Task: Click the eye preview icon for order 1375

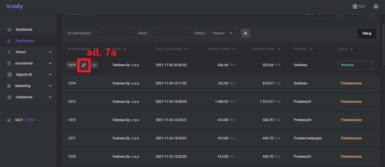Action: tap(94, 65)
